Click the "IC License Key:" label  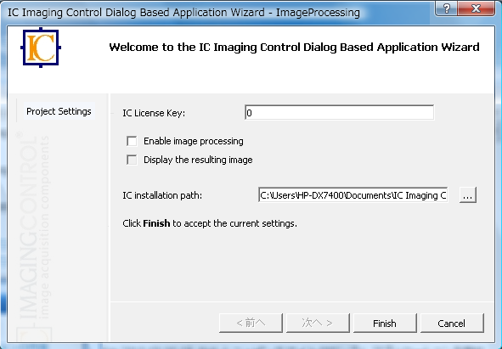point(154,113)
